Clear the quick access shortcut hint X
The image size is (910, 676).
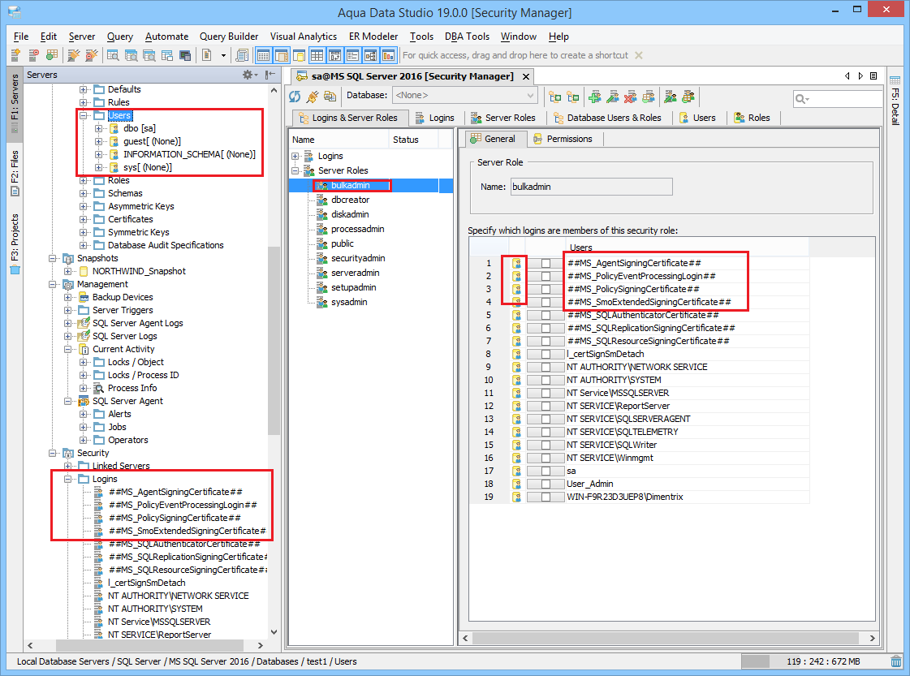click(x=638, y=55)
